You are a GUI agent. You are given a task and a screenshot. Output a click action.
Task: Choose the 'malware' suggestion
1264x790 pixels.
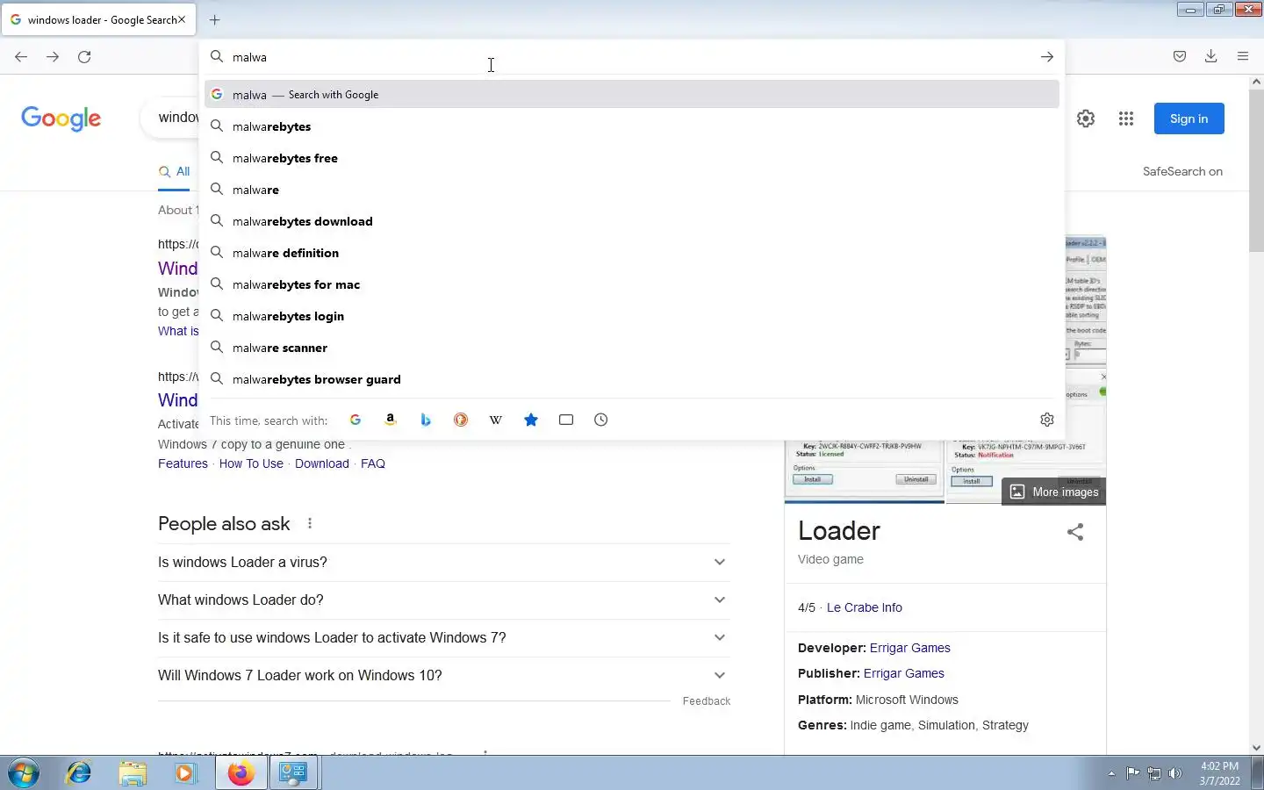(632, 190)
